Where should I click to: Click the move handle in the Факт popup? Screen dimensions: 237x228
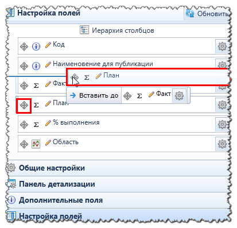pyautogui.click(x=127, y=96)
